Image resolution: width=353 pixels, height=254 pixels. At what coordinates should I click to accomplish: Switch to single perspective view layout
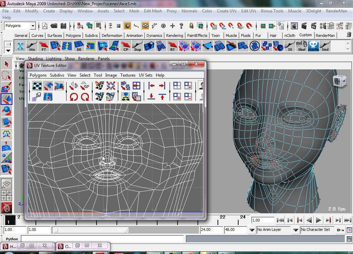(7, 184)
